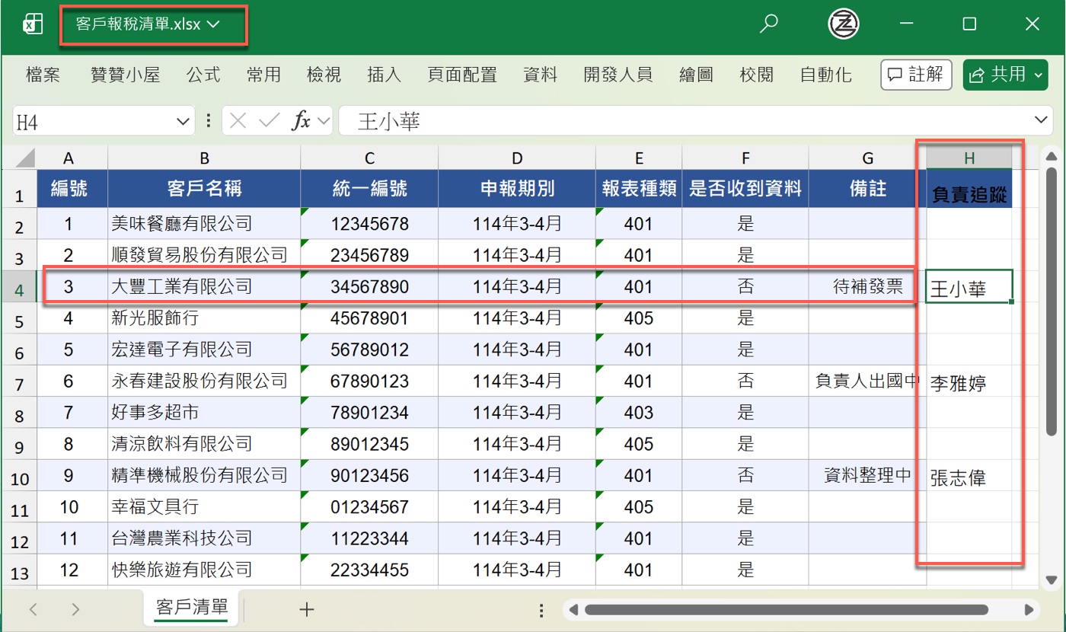Click horizontal scrollbar left arrow
The width and height of the screenshot is (1066, 632).
click(x=573, y=610)
